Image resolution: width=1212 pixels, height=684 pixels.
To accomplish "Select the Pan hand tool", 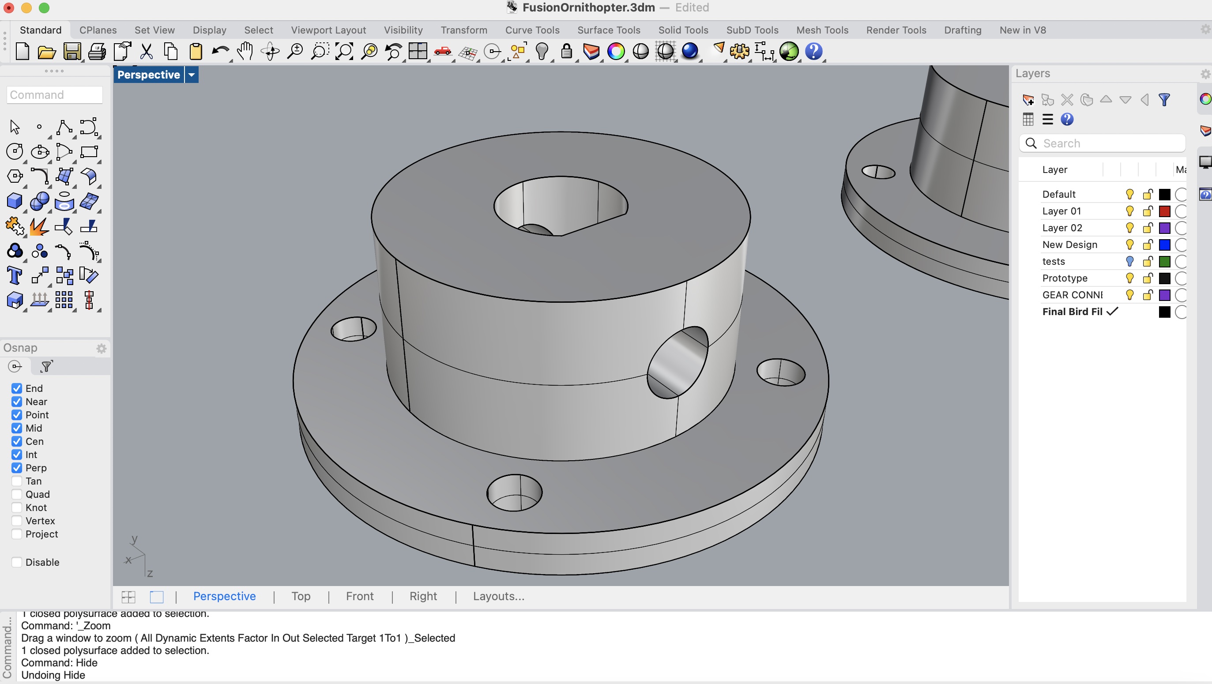I will coord(245,51).
